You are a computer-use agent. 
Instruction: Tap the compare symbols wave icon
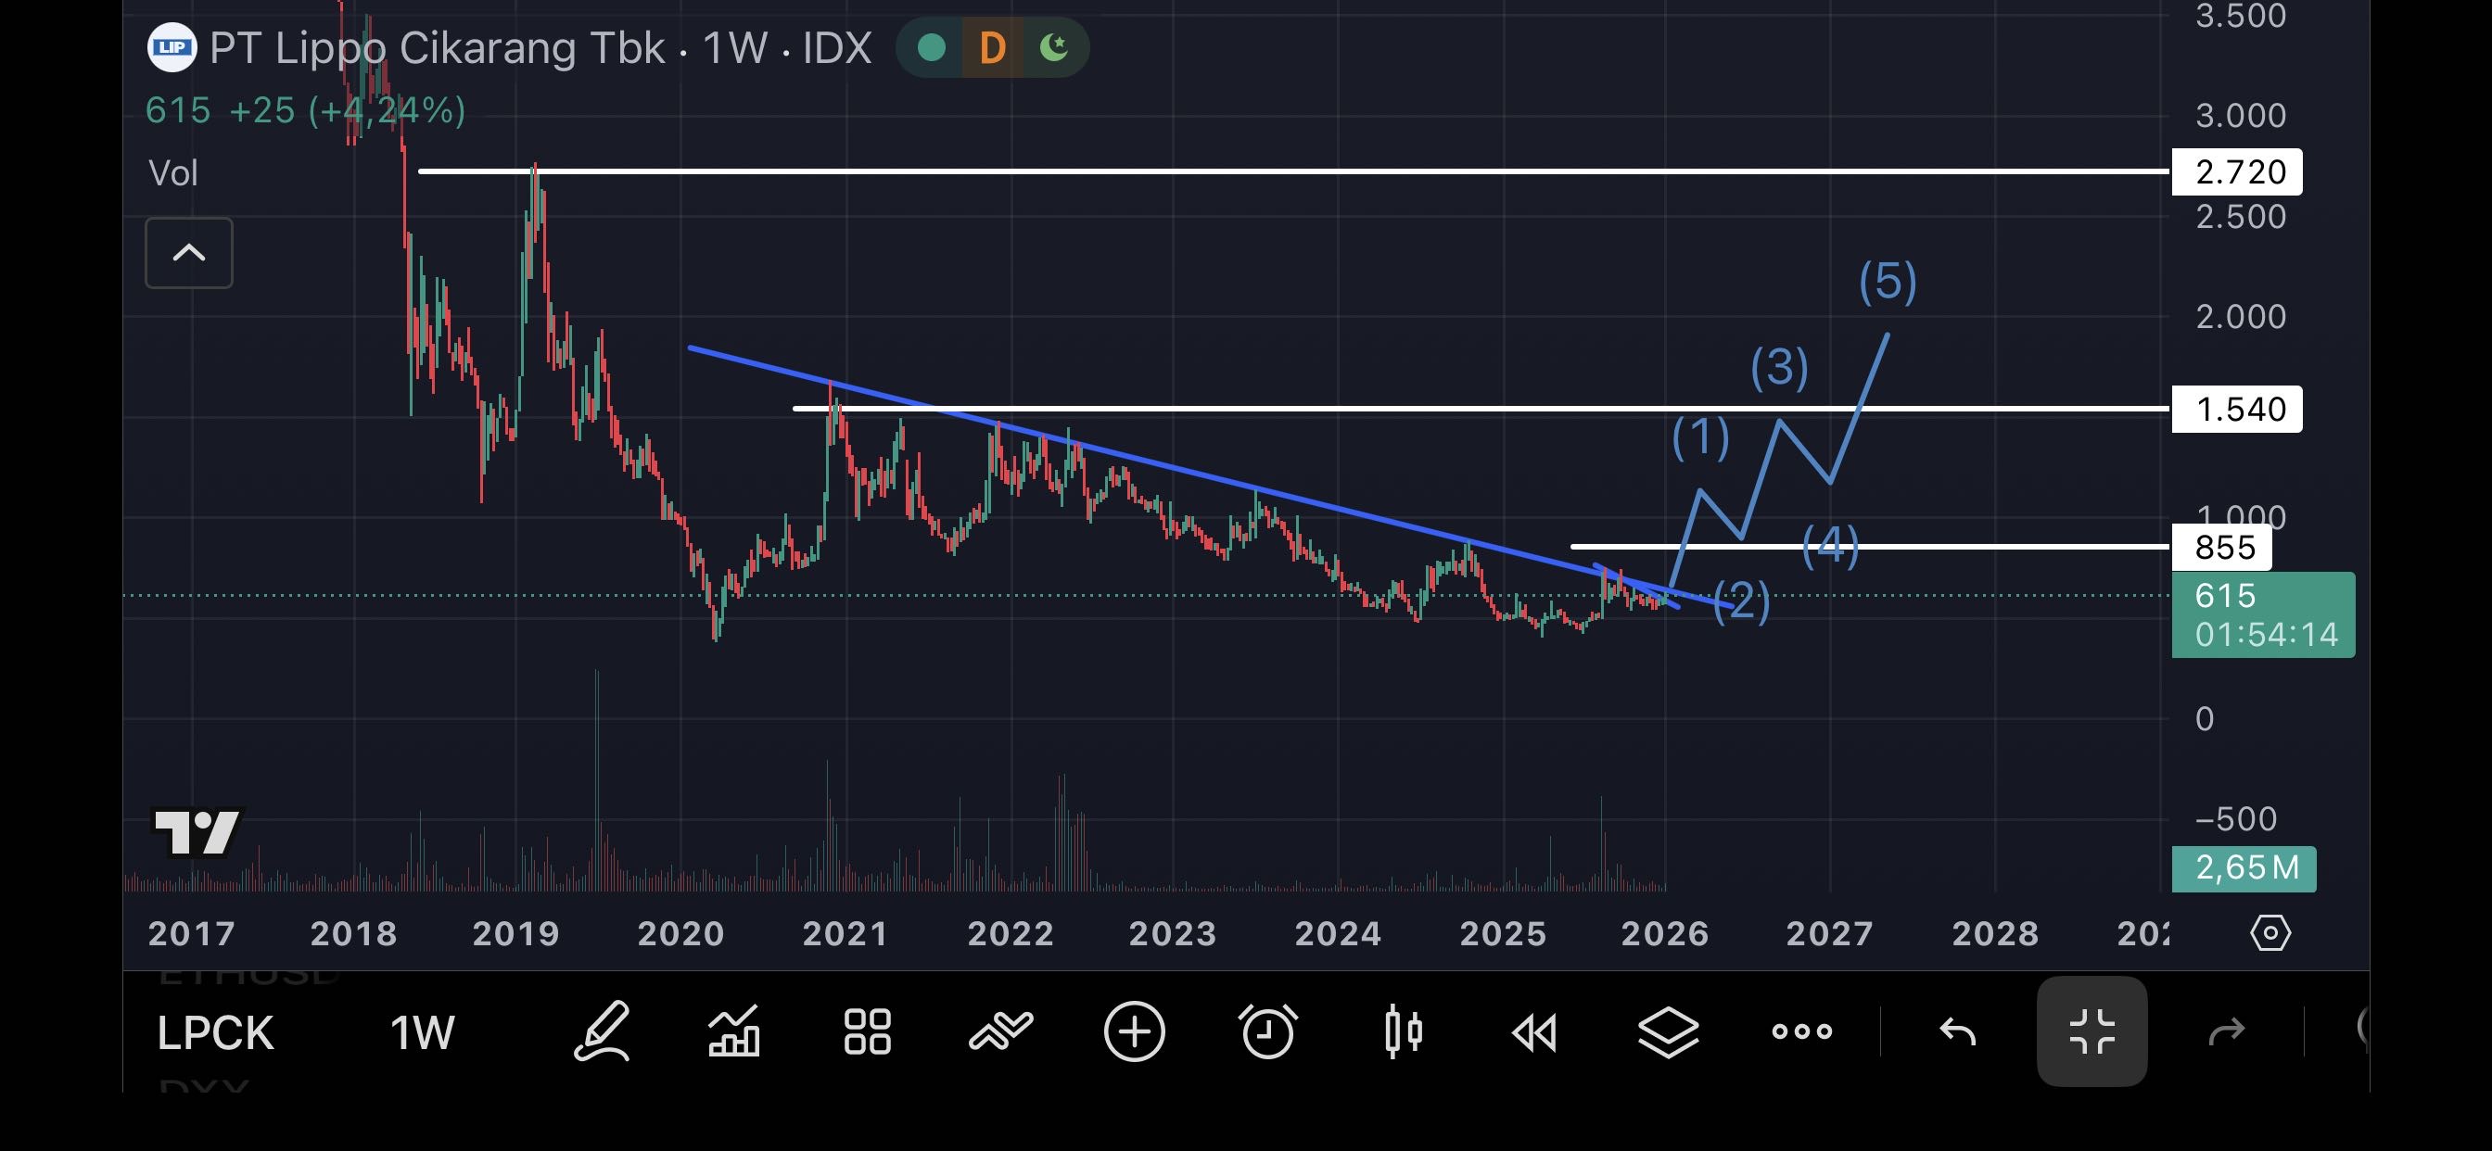click(x=1000, y=1032)
